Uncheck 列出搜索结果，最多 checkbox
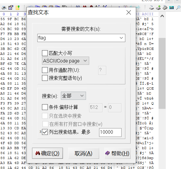181x169 pixels. tap(45, 132)
